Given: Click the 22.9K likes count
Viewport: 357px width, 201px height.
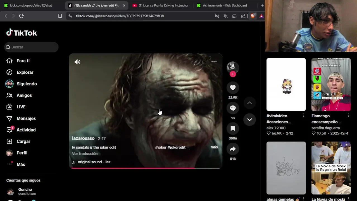Looking at the screenshot, I should click(x=233, y=97).
